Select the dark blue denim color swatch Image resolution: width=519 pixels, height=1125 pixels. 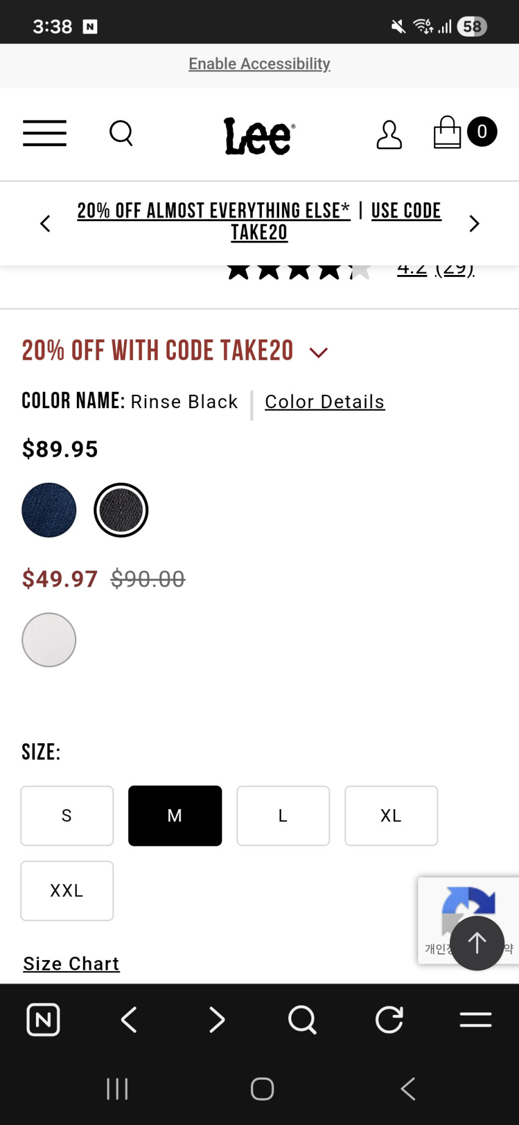pos(49,510)
